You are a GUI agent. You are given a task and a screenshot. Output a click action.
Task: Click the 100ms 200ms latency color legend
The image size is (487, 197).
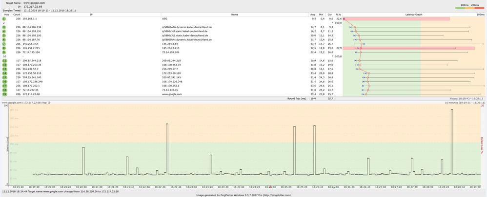469,6
